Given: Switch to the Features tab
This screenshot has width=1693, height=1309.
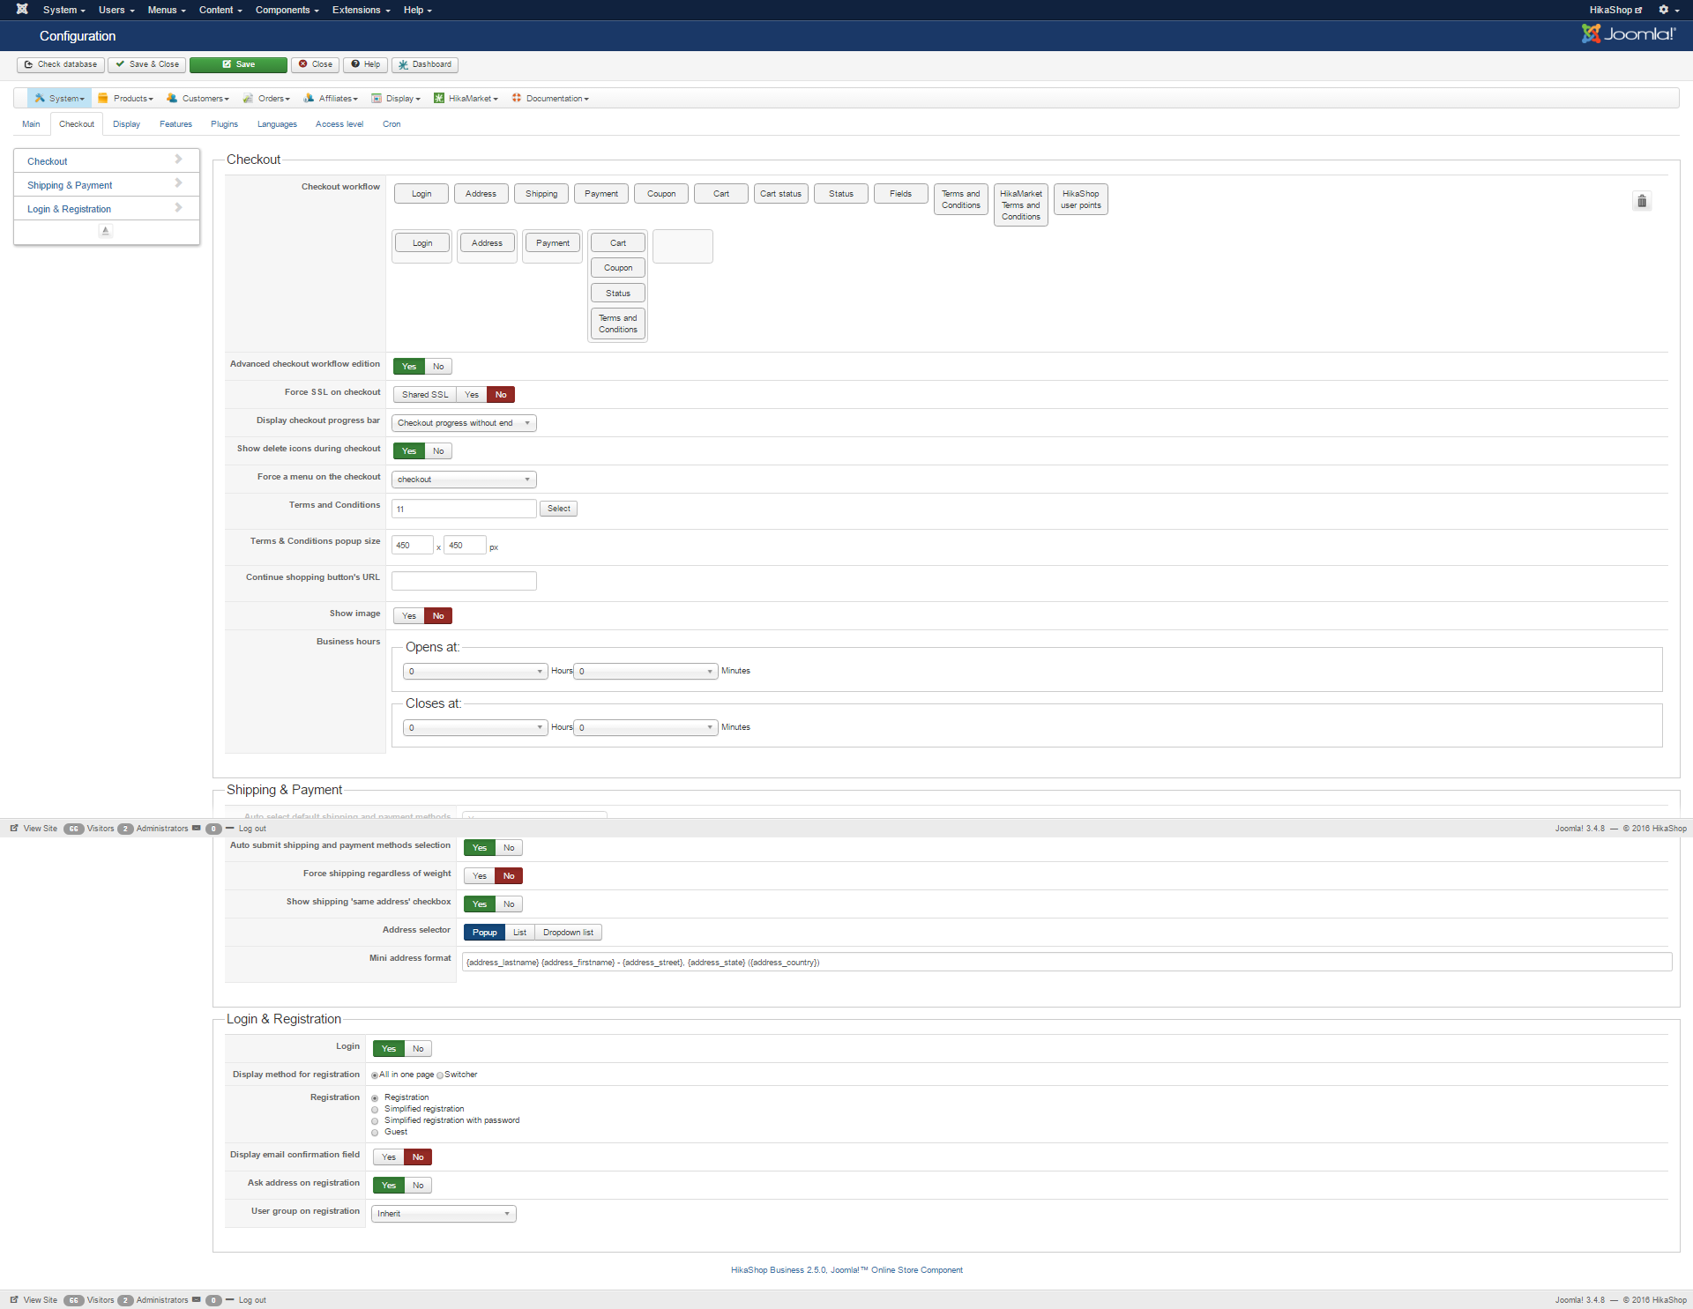Looking at the screenshot, I should [175, 124].
